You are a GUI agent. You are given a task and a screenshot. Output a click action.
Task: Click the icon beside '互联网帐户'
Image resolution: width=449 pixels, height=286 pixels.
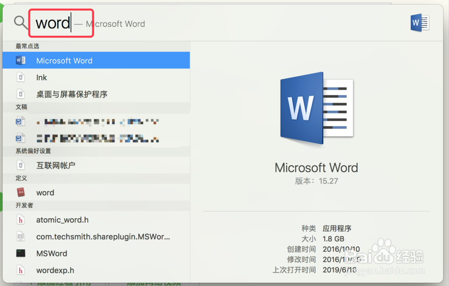[21, 165]
